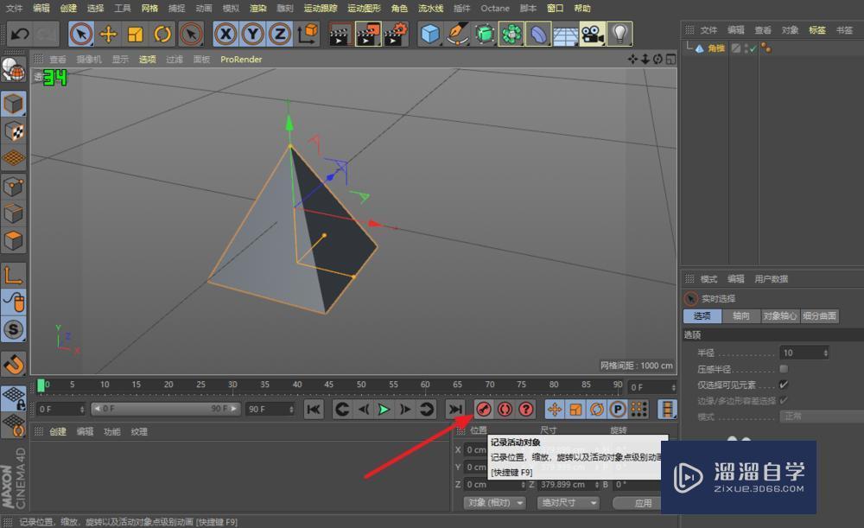Click the red Record Active Objects button

483,409
